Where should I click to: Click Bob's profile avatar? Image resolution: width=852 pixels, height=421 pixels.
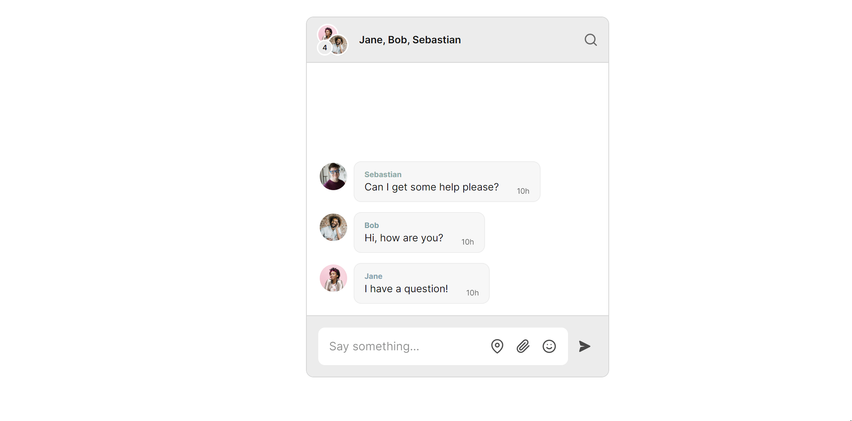click(333, 227)
